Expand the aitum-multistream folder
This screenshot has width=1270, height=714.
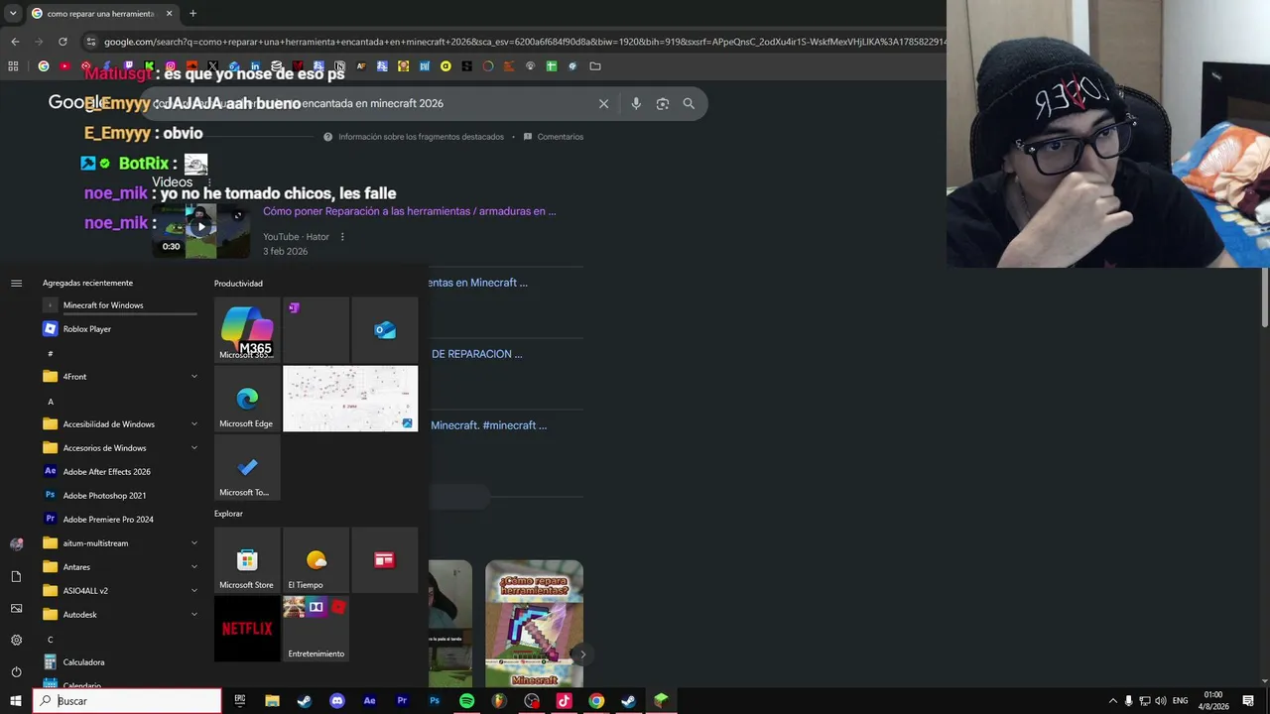pyautogui.click(x=119, y=543)
